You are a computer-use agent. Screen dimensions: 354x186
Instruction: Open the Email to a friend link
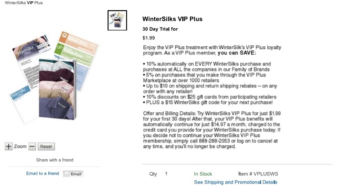pos(43,173)
